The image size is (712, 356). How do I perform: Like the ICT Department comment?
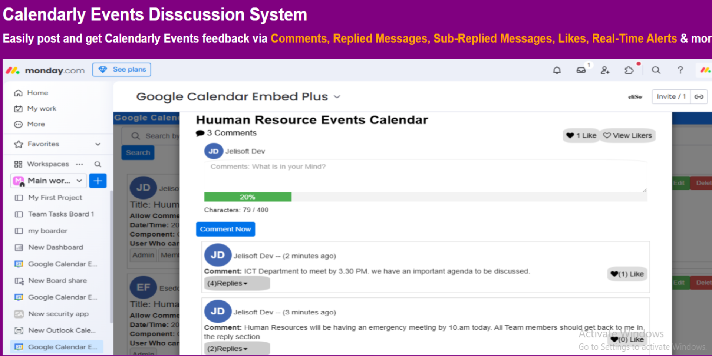627,274
